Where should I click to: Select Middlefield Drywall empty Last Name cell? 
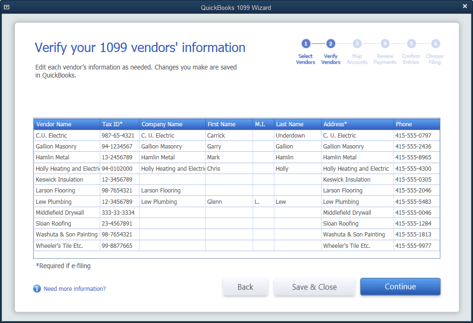(298, 213)
